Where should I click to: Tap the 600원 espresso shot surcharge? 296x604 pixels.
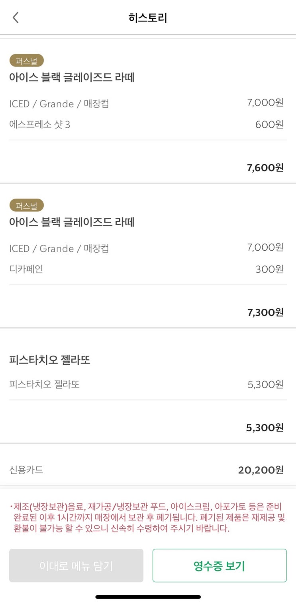[x=269, y=125]
